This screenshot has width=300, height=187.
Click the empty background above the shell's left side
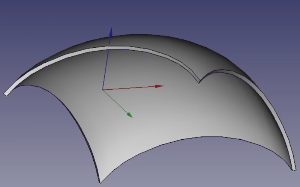pyautogui.click(x=37, y=30)
